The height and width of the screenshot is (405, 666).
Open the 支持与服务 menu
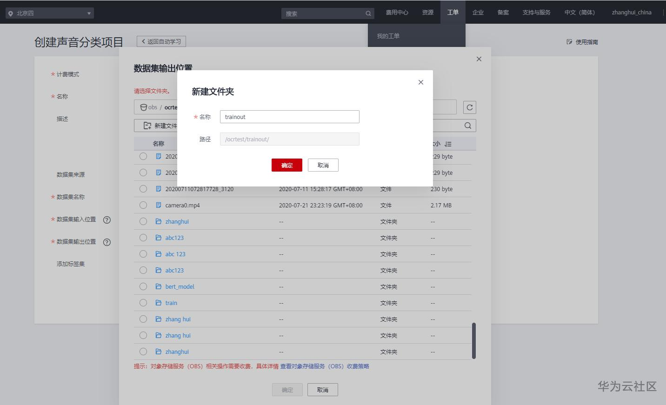pos(536,13)
